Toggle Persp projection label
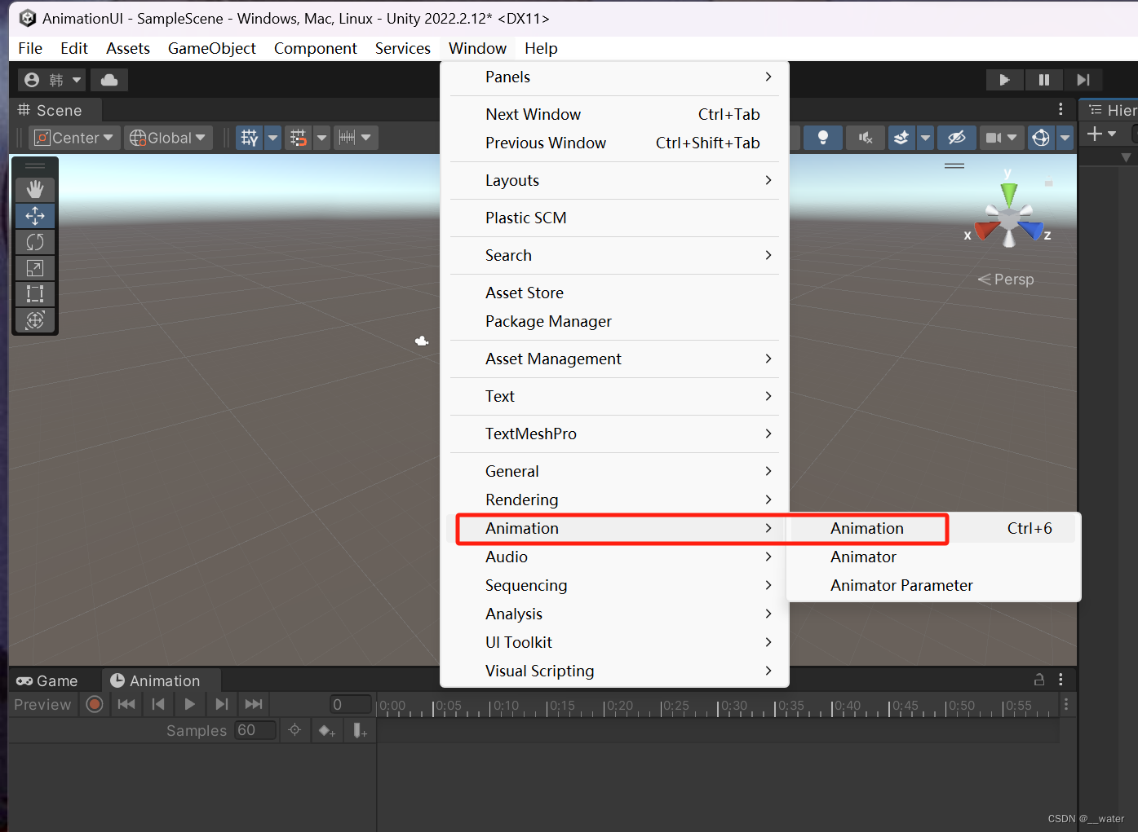Screen dimensions: 1138x832 point(1006,280)
